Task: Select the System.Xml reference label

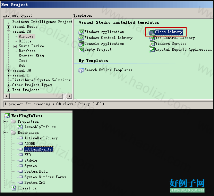Action: click(35, 182)
